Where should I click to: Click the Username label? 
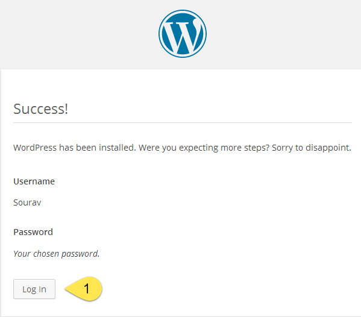click(x=34, y=181)
